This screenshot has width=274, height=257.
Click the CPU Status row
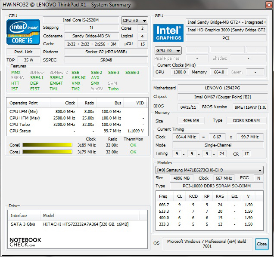pos(77,131)
